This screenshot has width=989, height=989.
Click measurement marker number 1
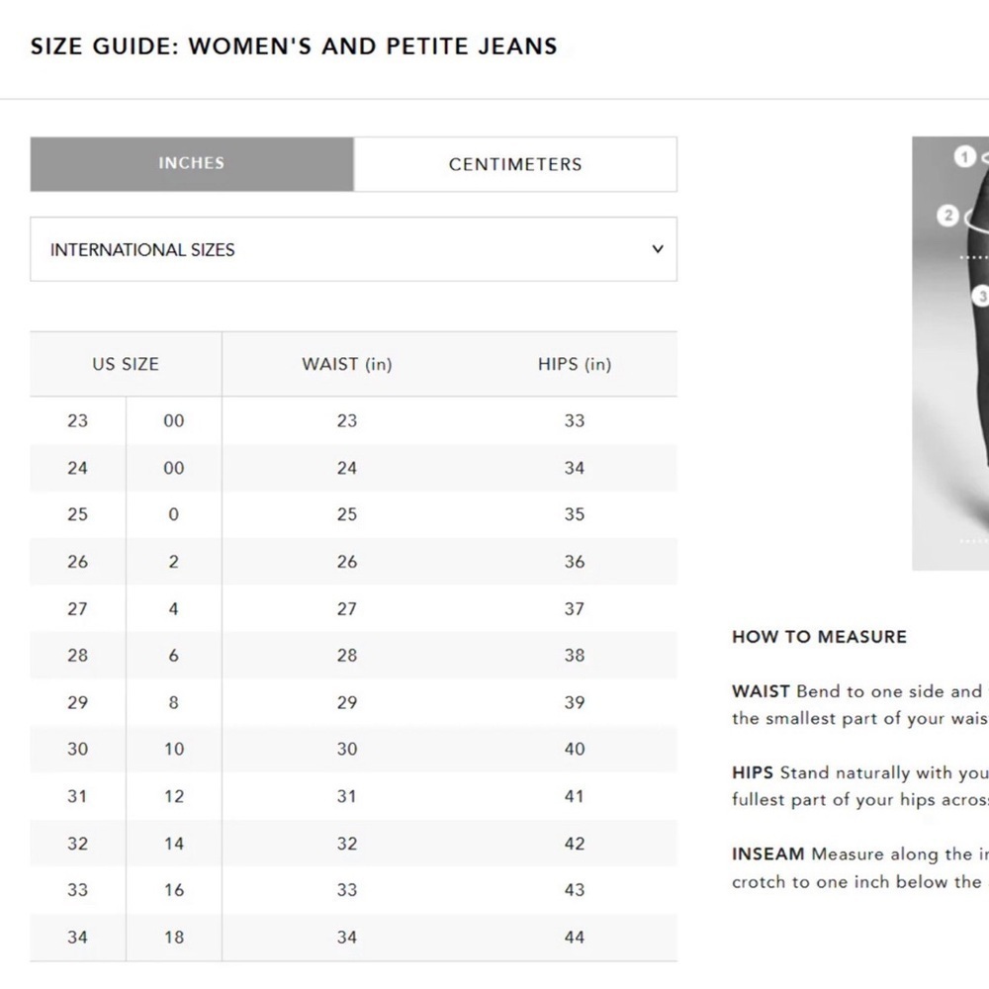963,156
